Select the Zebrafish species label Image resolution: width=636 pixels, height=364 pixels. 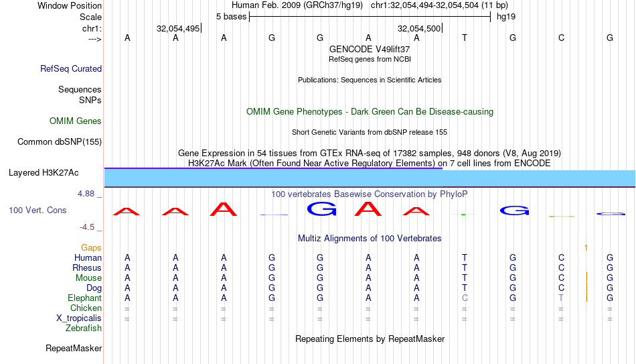84,328
